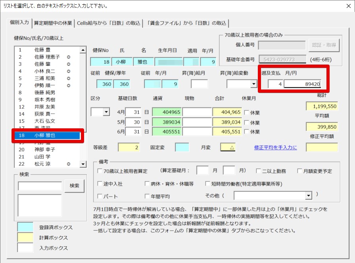The height and width of the screenshot is (263, 355).
Task: Open 昇(降)給変動 dropdown
Action: click(254, 84)
